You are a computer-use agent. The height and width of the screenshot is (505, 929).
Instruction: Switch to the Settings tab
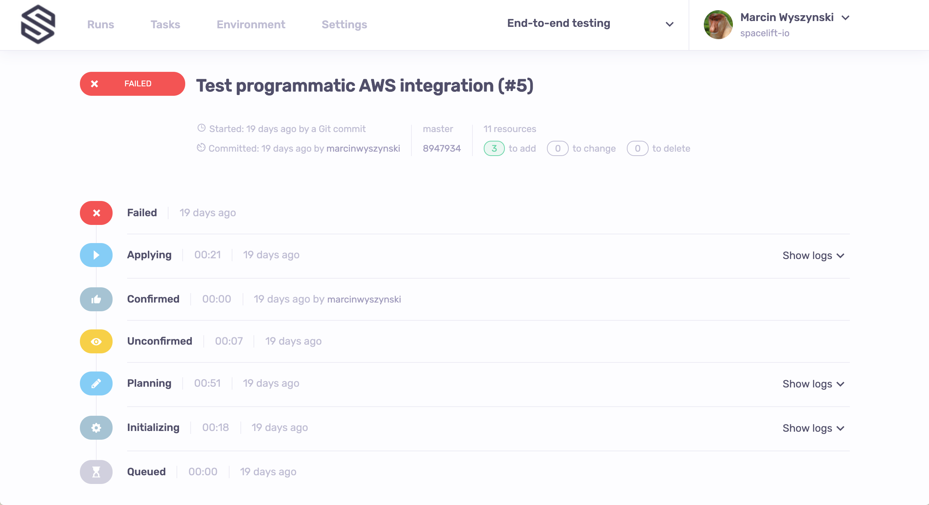(344, 24)
